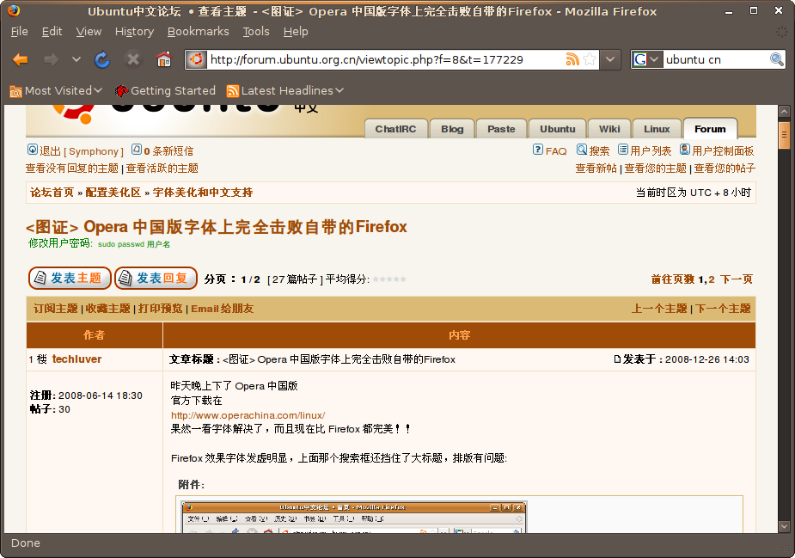Open the operachina.com/linux link
The image size is (795, 558).
(x=248, y=415)
